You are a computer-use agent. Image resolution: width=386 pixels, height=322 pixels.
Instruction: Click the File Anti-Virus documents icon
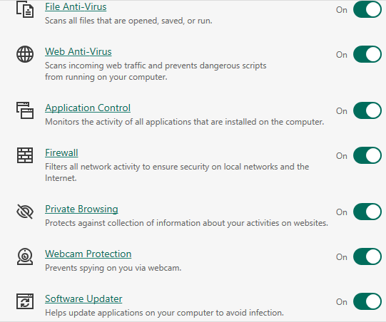coord(25,9)
